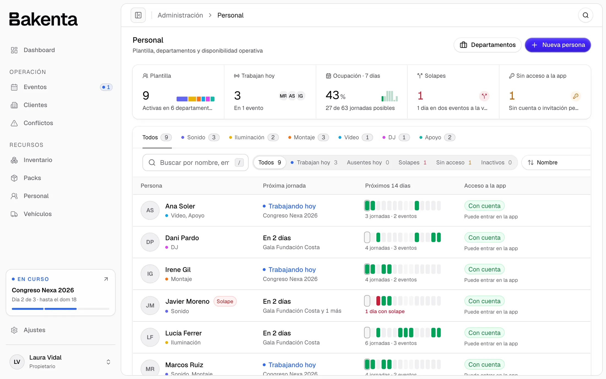606x379 pixels.
Task: Open the Nombre sort dropdown
Action: tap(556, 162)
